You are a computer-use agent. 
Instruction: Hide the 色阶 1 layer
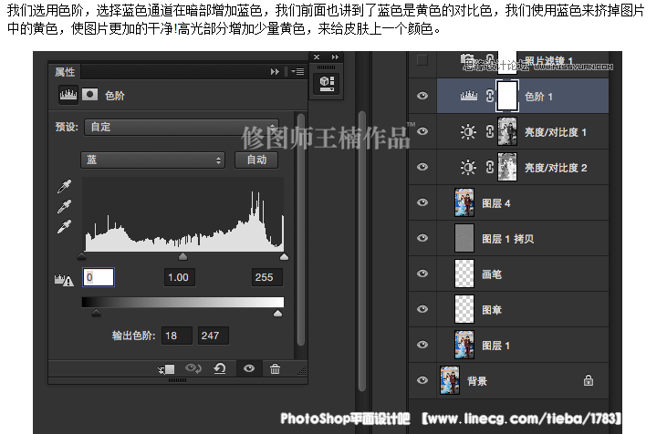[x=422, y=96]
